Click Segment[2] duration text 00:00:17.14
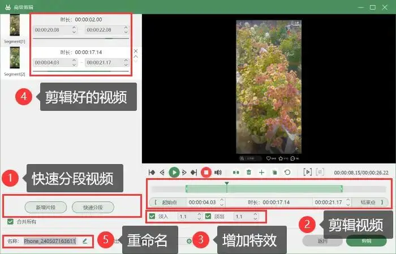Image resolution: width=396 pixels, height=254 pixels. coord(88,52)
